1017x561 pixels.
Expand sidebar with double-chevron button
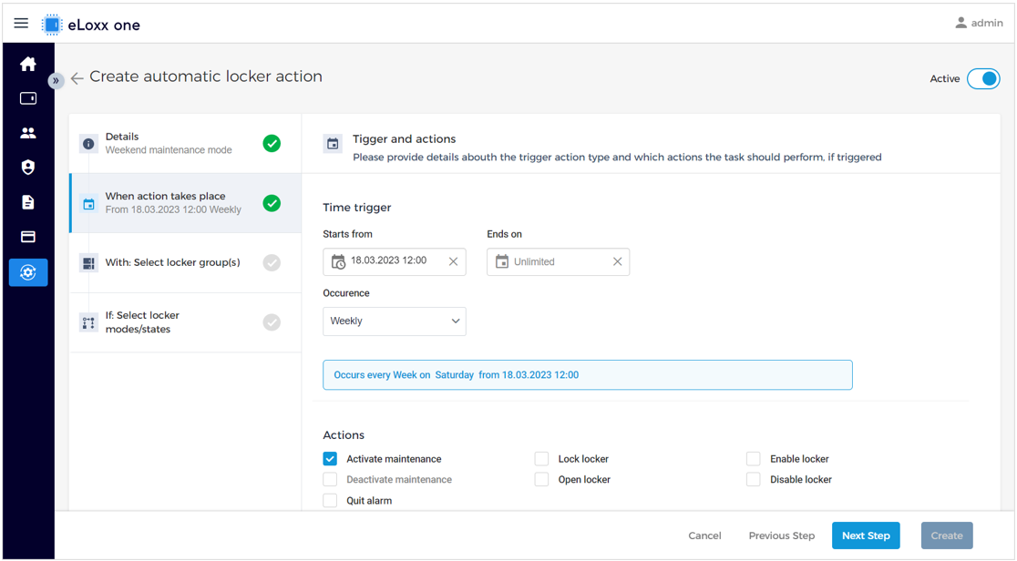click(56, 80)
